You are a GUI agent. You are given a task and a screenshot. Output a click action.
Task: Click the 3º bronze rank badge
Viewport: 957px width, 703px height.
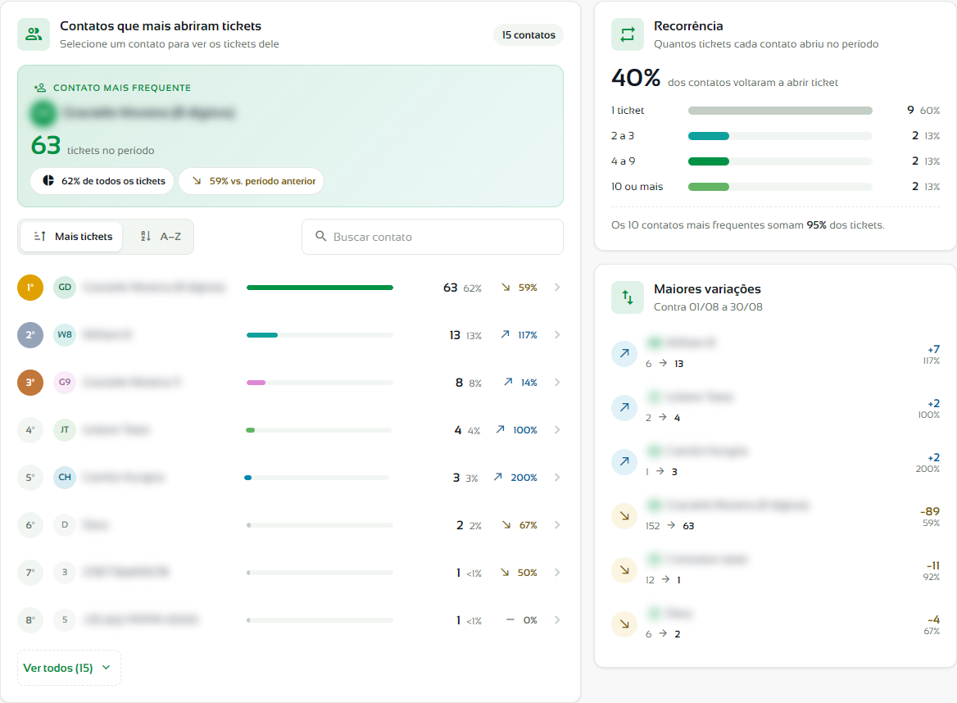[30, 383]
